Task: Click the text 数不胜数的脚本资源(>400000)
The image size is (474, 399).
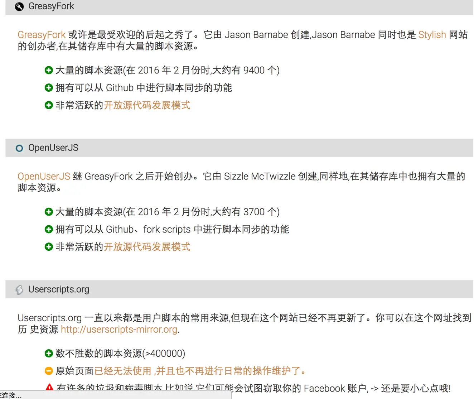Action: pyautogui.click(x=120, y=354)
